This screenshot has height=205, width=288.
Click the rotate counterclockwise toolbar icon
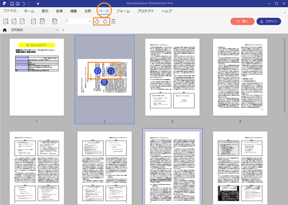[97, 22]
